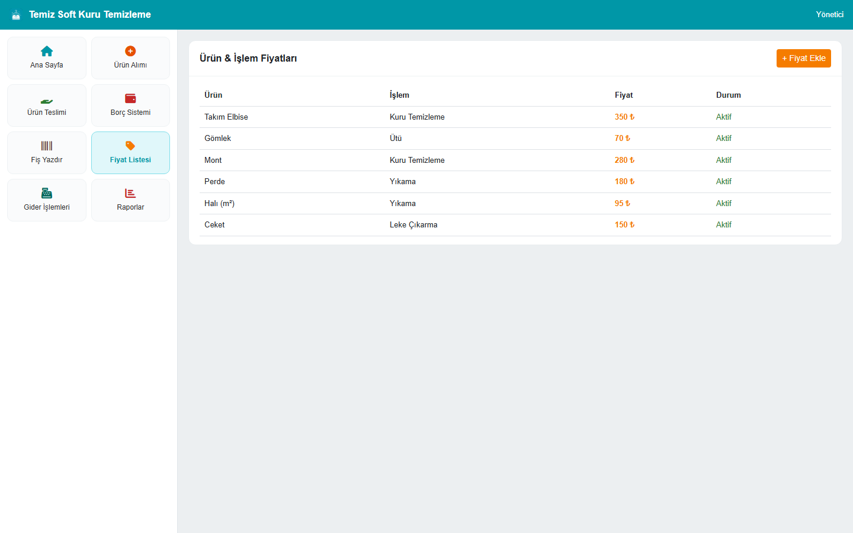
Task: Open Borç Sistemi wallet icon
Action: coord(130,98)
